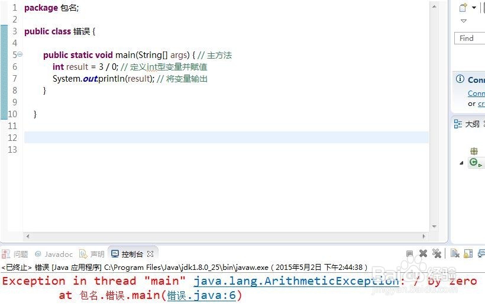Click the 大纲 outline view icon

point(458,124)
